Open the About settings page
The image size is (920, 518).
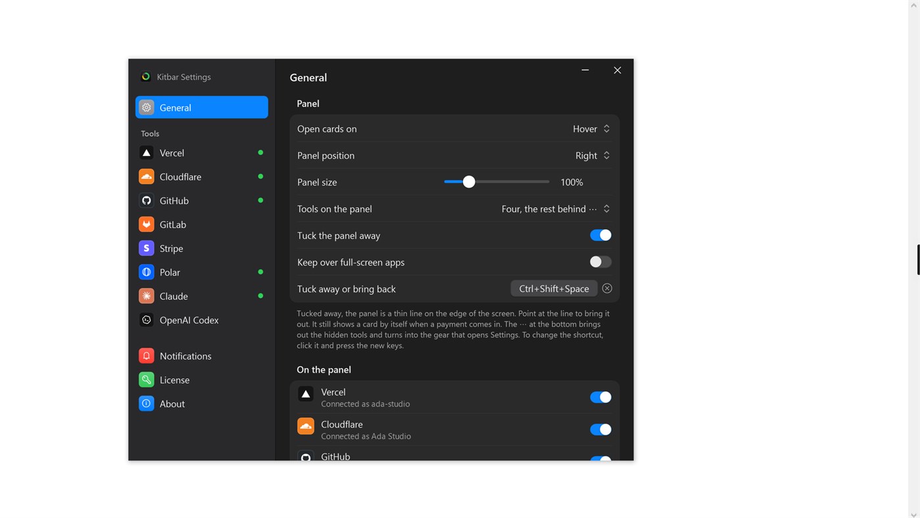[x=202, y=403]
